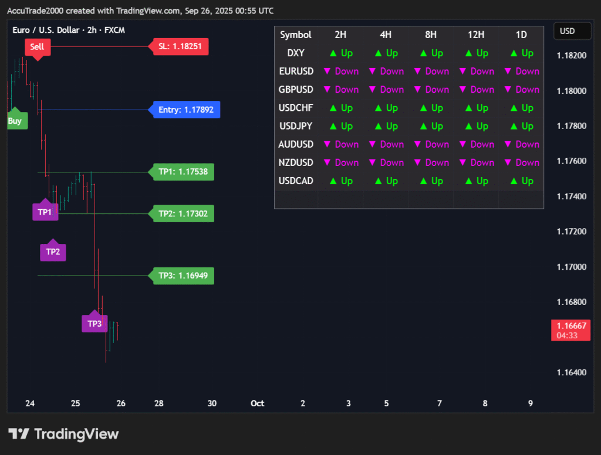Viewport: 601px width, 455px height.
Task: Click the Oct label on time axis
Action: tap(257, 403)
